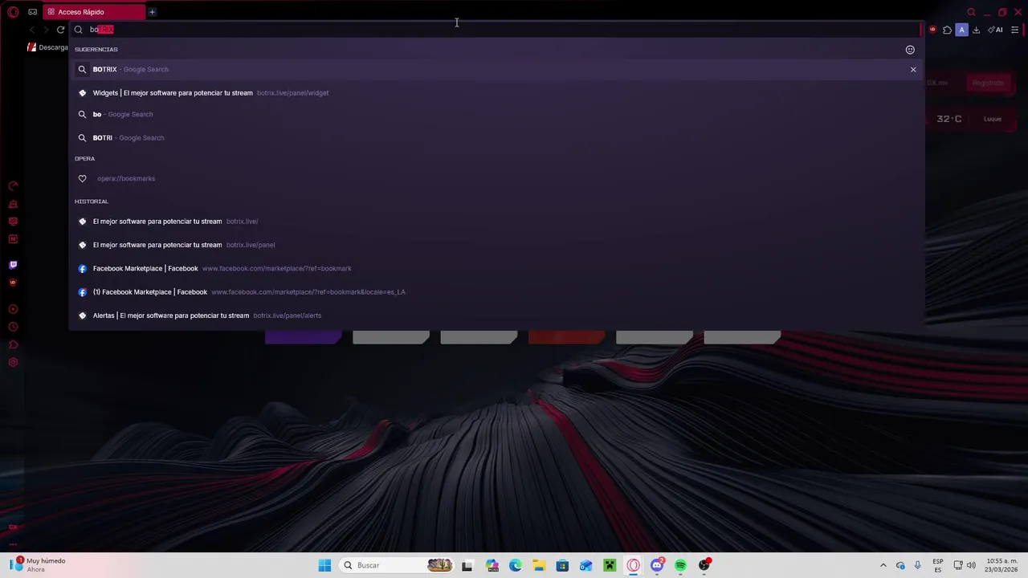Click the microphone icon in system tray
The width and height of the screenshot is (1028, 578).
[x=917, y=565]
